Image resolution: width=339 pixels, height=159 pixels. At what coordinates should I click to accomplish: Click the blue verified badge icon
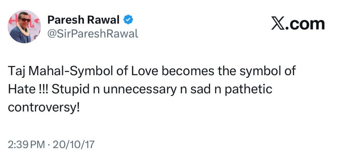click(x=129, y=21)
